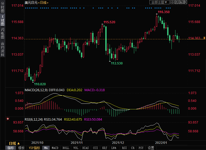Toggle the BOLL indicator button
This screenshot has width=206, height=150.
point(66,148)
